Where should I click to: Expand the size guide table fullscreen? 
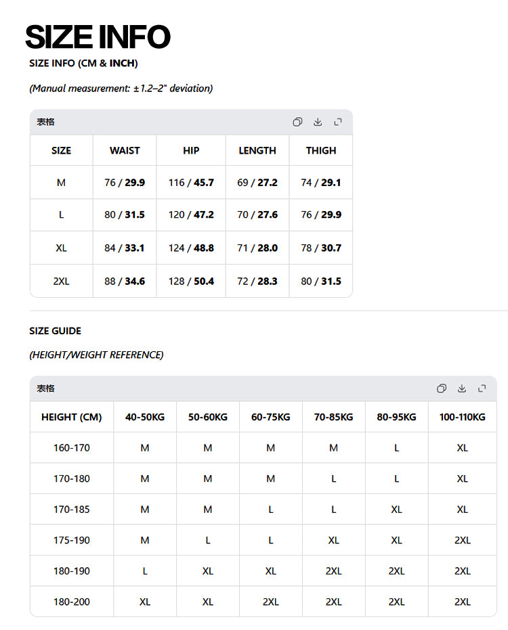point(482,388)
